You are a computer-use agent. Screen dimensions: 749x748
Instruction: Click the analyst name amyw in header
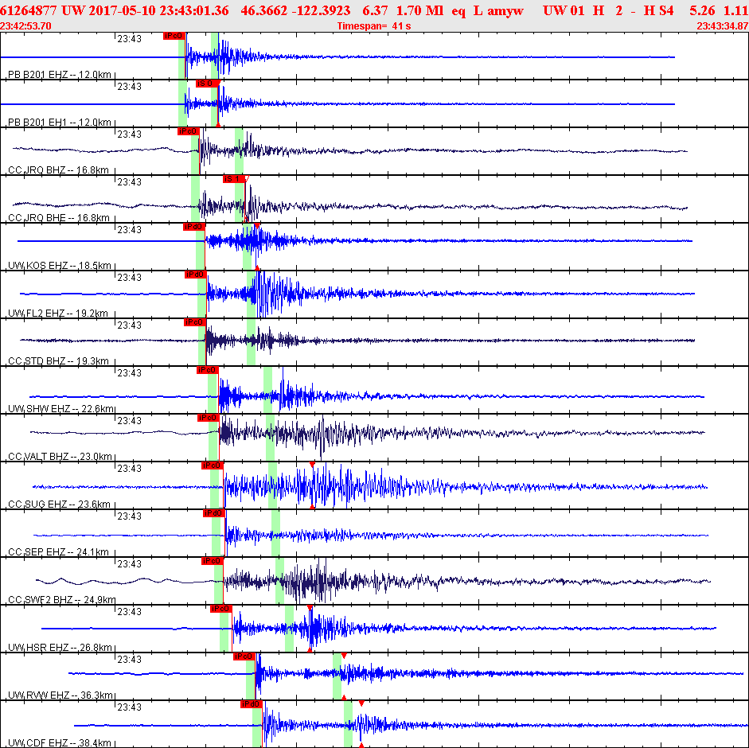505,10
